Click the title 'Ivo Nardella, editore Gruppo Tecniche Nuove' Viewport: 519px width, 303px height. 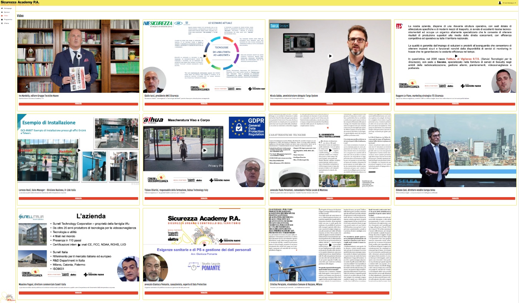[40, 95]
